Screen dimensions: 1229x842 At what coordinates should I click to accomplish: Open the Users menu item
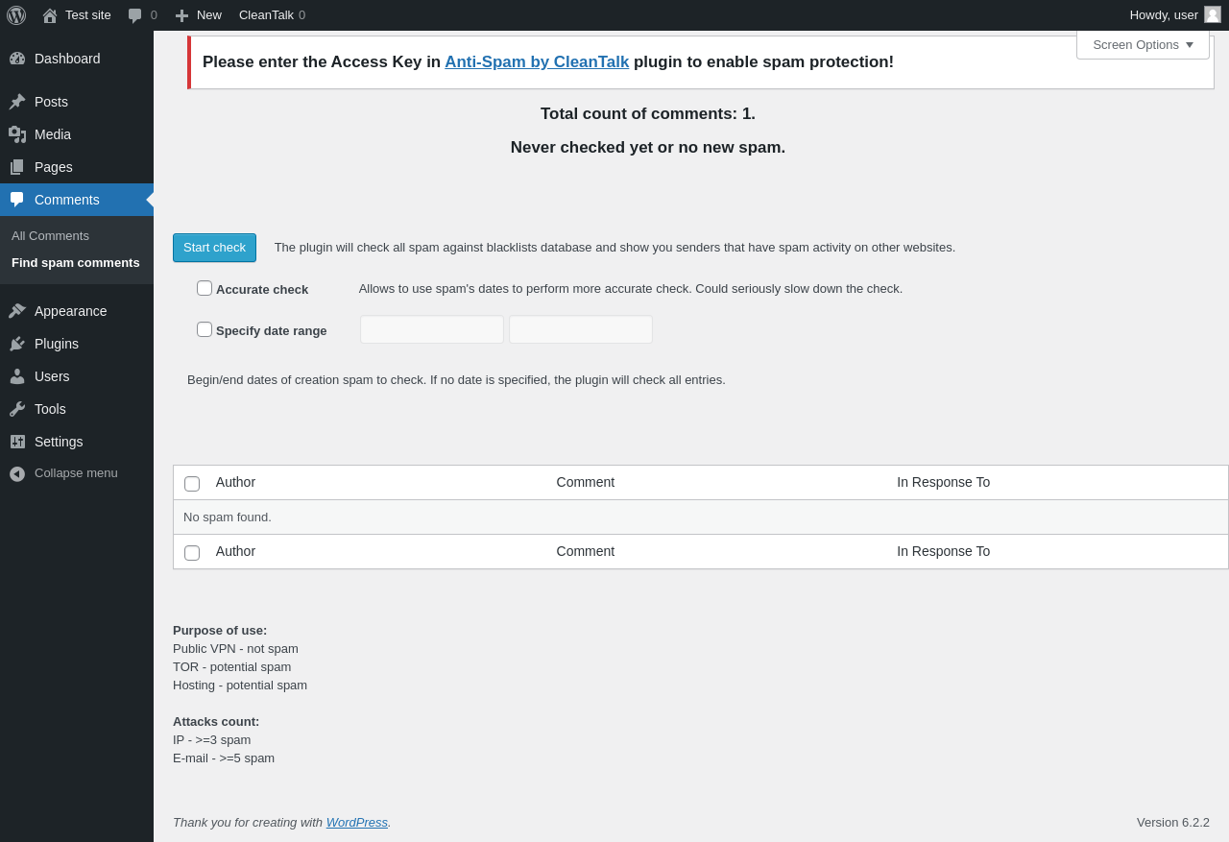[52, 376]
